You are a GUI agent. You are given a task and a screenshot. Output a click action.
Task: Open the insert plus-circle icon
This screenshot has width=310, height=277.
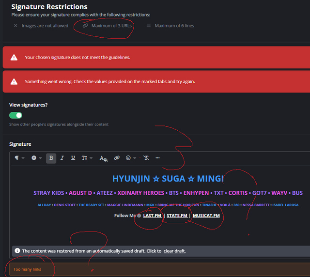click(34, 158)
